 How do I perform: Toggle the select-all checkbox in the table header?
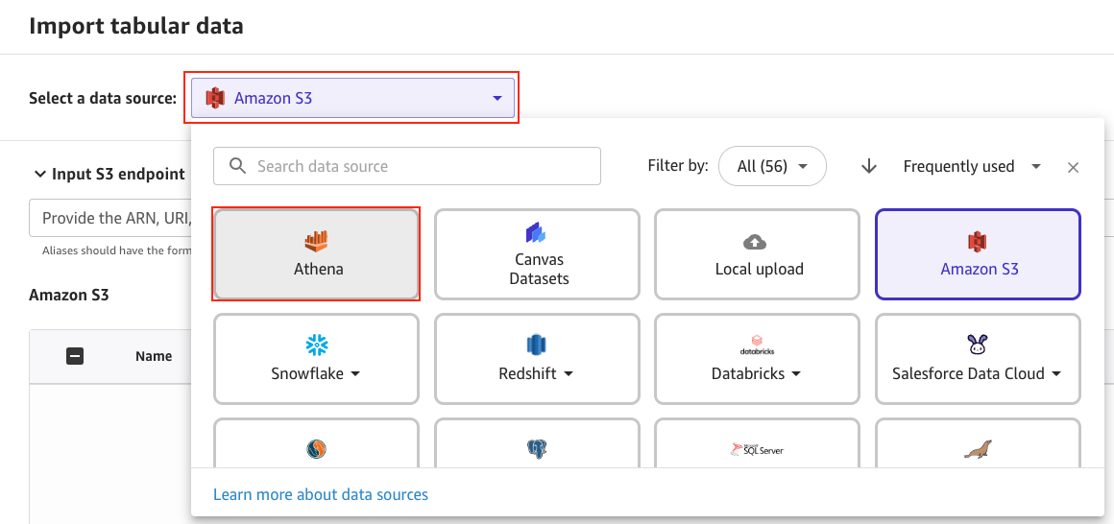(75, 356)
